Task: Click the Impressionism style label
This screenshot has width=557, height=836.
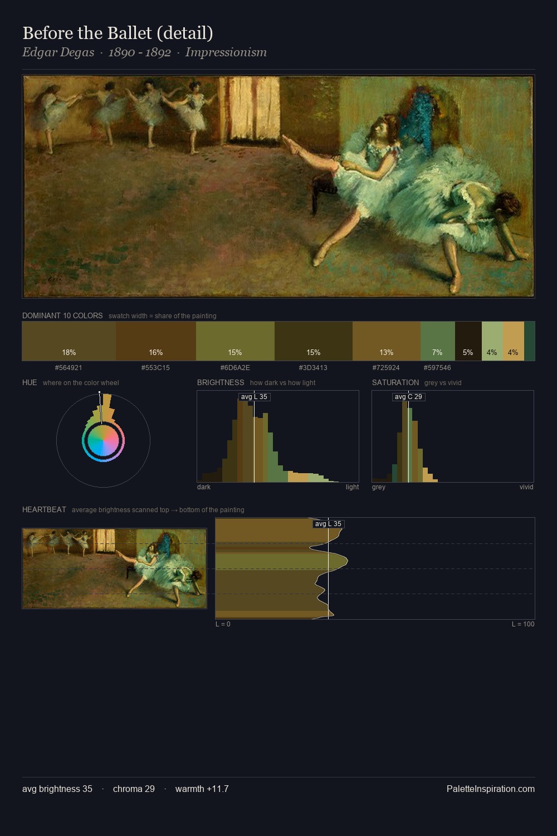Action: [226, 52]
